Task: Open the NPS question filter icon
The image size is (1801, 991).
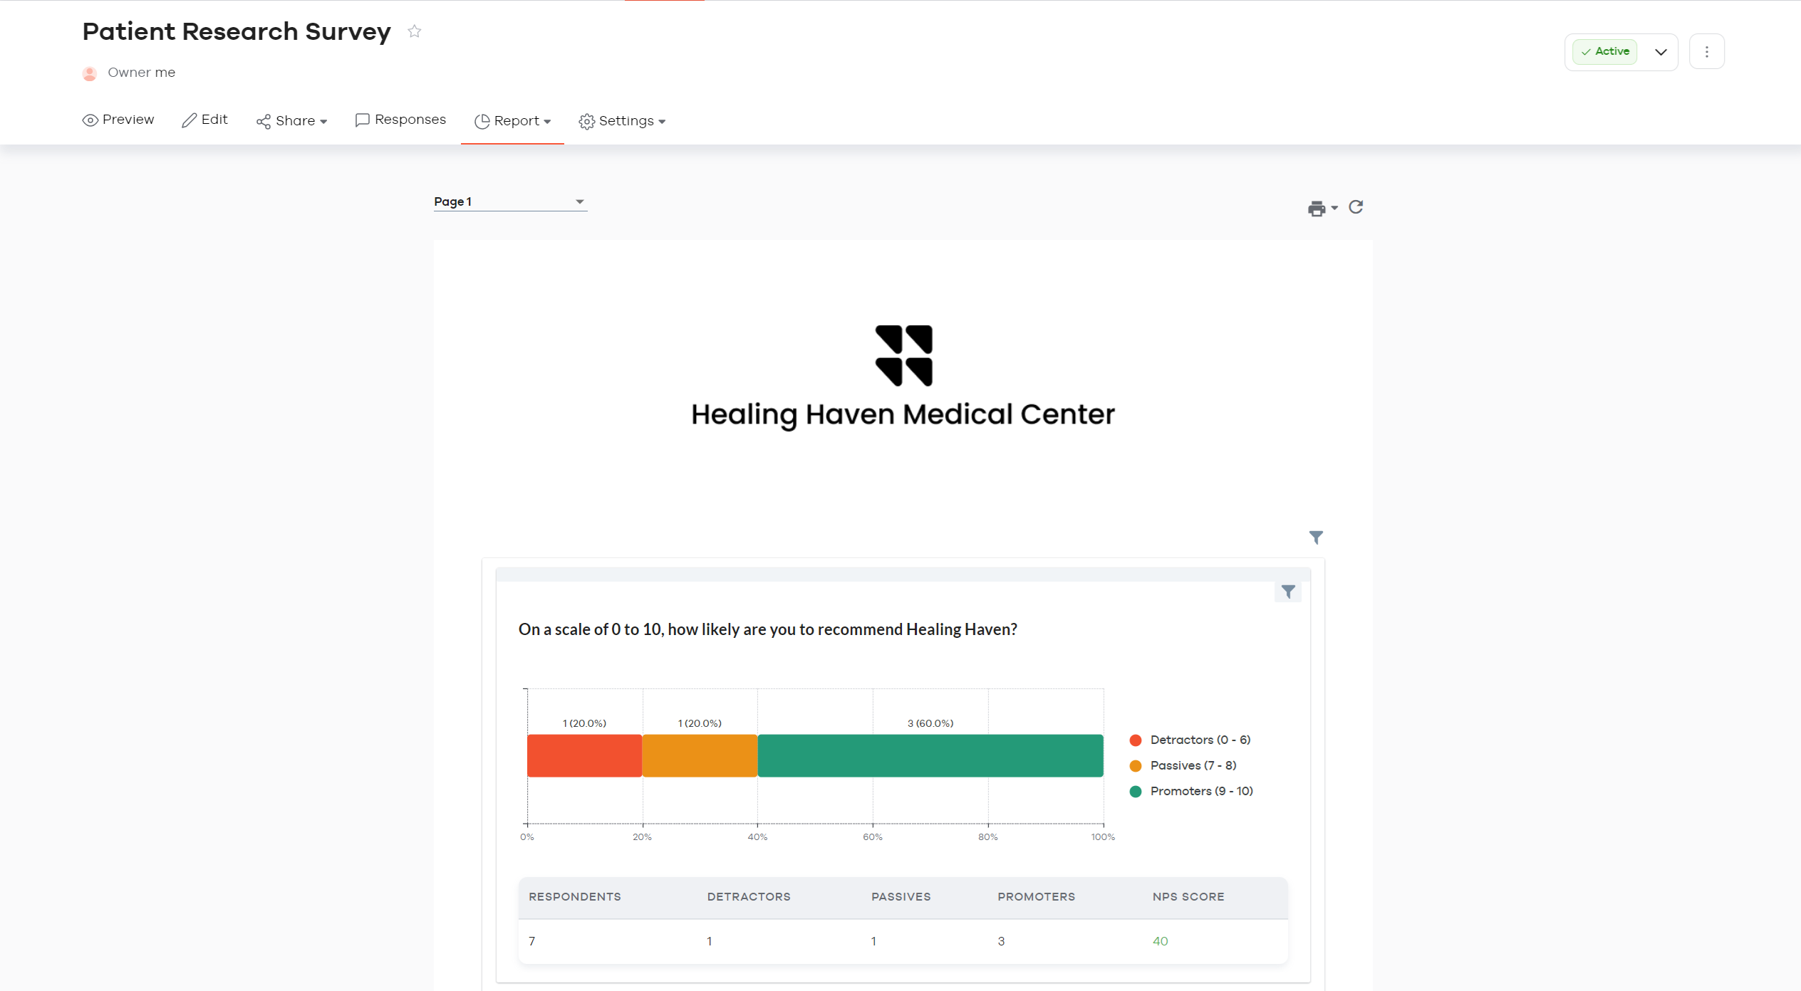Action: point(1288,592)
